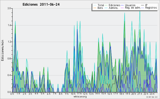Click the 0 h tick on time axis
The image size is (160, 99).
12,94
